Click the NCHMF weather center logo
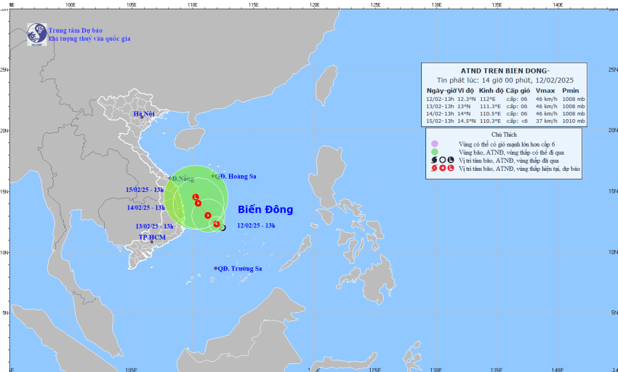The width and height of the screenshot is (618, 372). pos(36,34)
